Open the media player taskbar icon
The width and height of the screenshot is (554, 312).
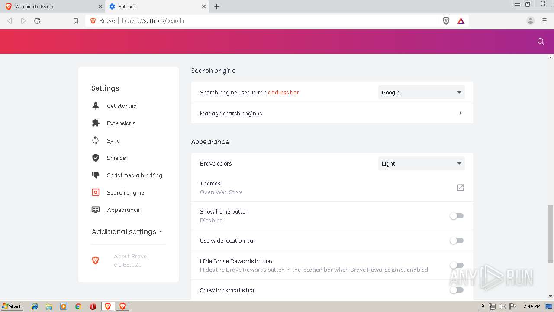pos(64,306)
